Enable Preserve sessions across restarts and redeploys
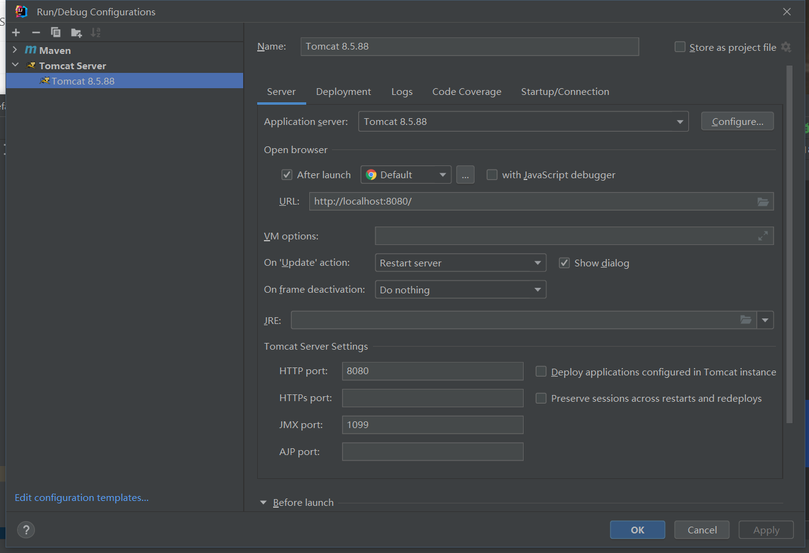The height and width of the screenshot is (553, 809). (541, 398)
